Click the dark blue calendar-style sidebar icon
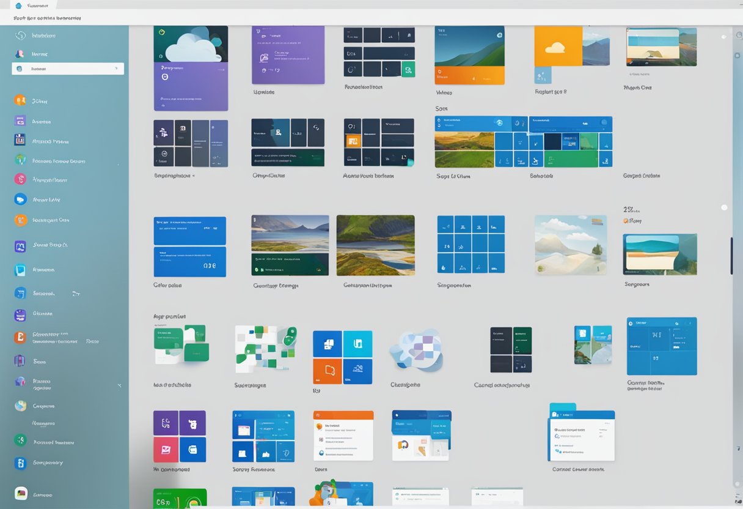 (x=20, y=139)
